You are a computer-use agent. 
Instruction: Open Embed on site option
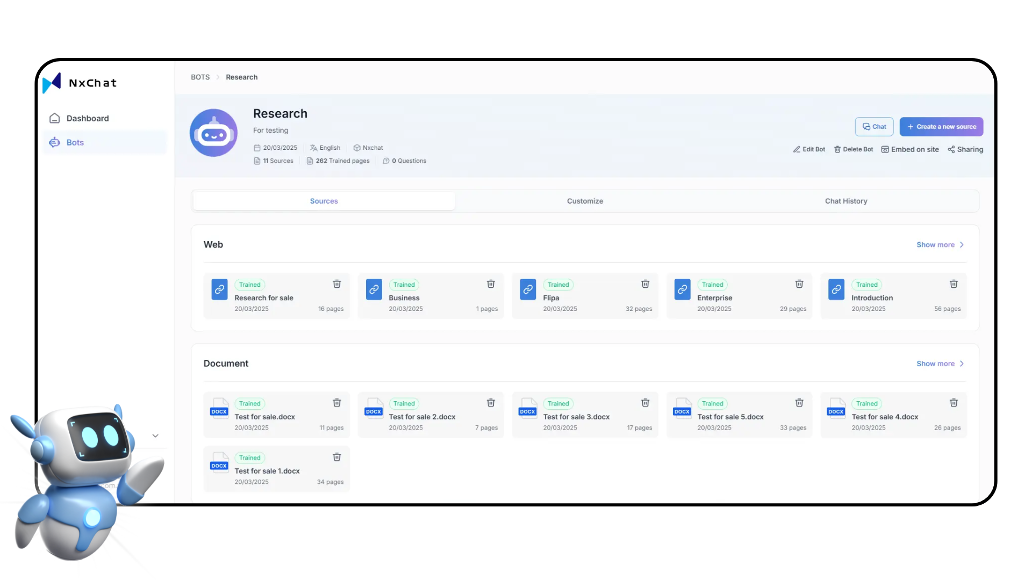point(910,149)
